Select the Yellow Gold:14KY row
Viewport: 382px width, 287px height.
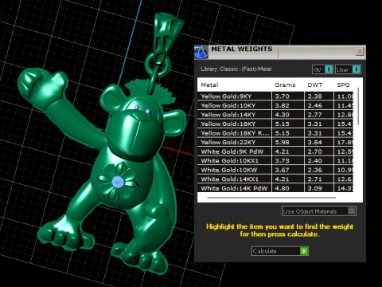point(275,115)
